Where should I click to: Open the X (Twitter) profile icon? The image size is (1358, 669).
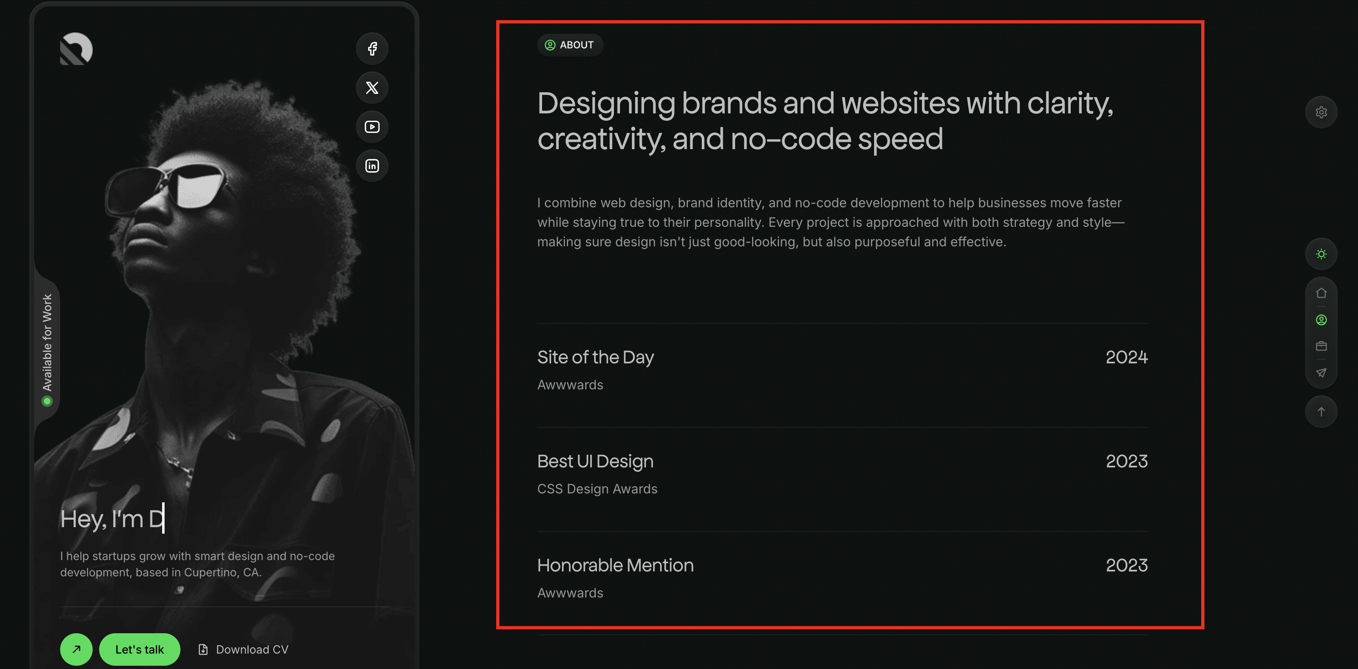372,87
